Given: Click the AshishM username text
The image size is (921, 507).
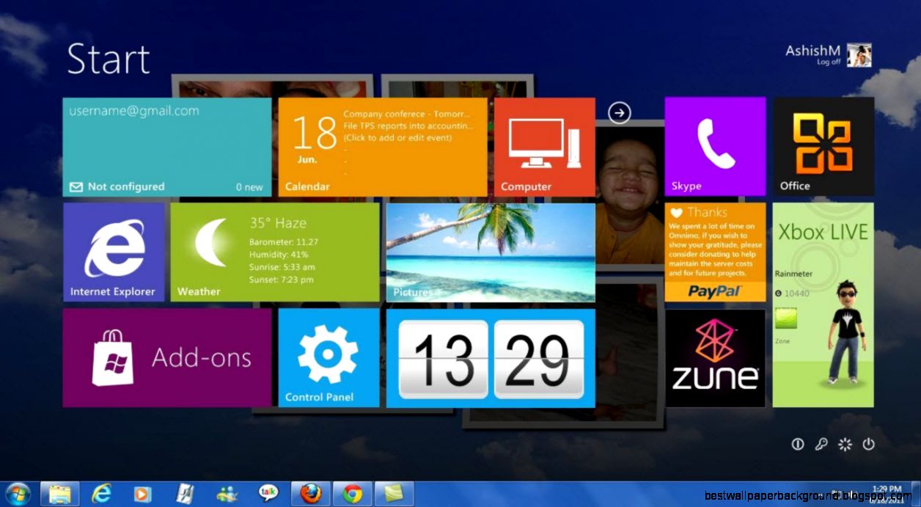Looking at the screenshot, I should click(812, 51).
